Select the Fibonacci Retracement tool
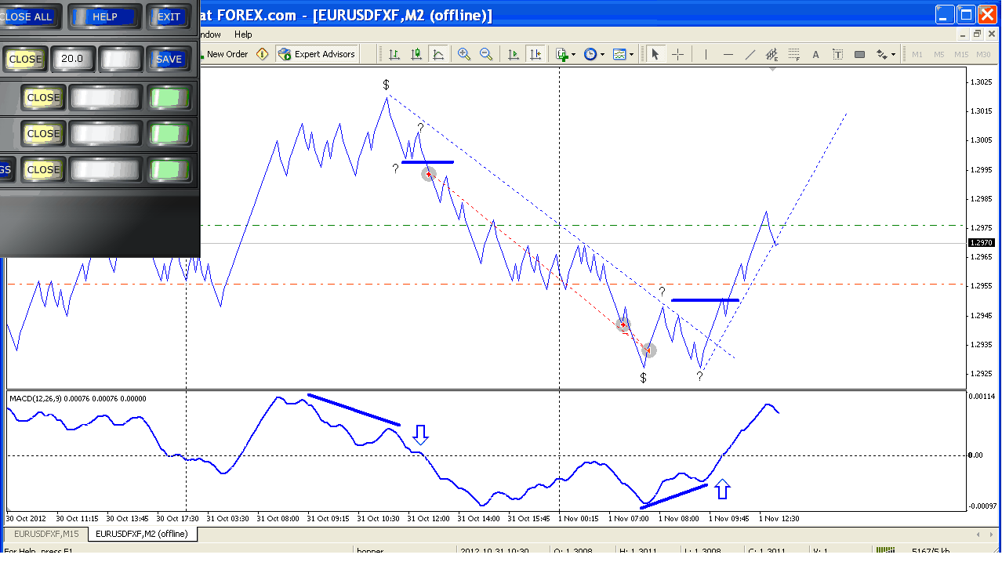 pos(793,54)
